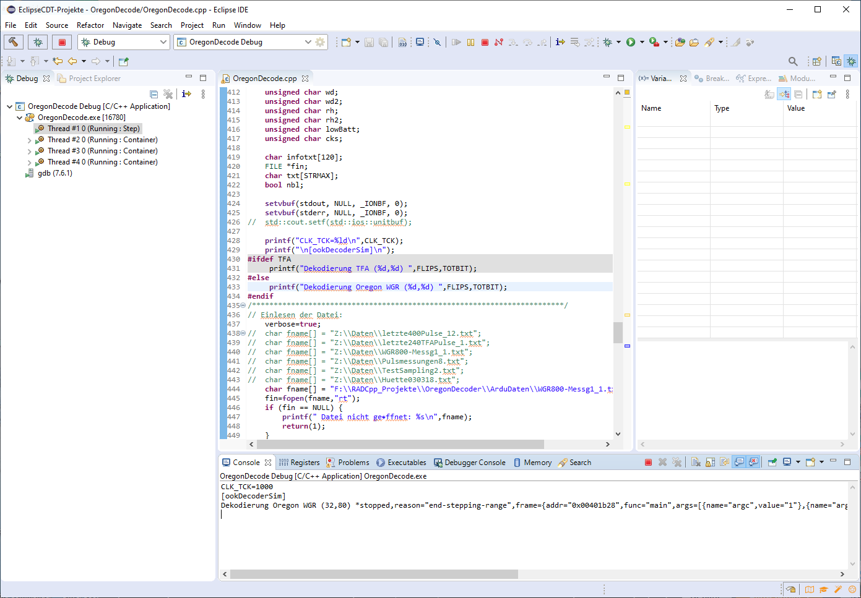Click the hammer Build icon
The width and height of the screenshot is (861, 598).
tap(13, 42)
